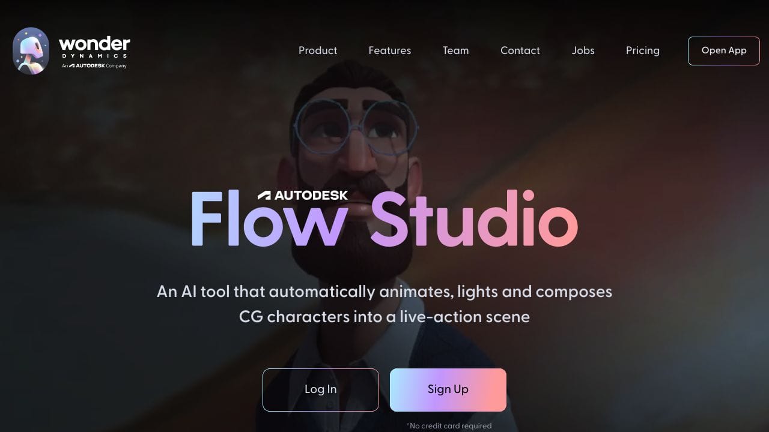Click the AI tool description tagline text
The image size is (769, 432).
click(384, 304)
